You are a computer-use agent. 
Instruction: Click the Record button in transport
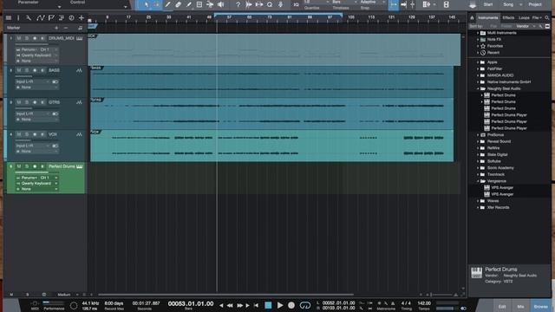[x=291, y=305]
